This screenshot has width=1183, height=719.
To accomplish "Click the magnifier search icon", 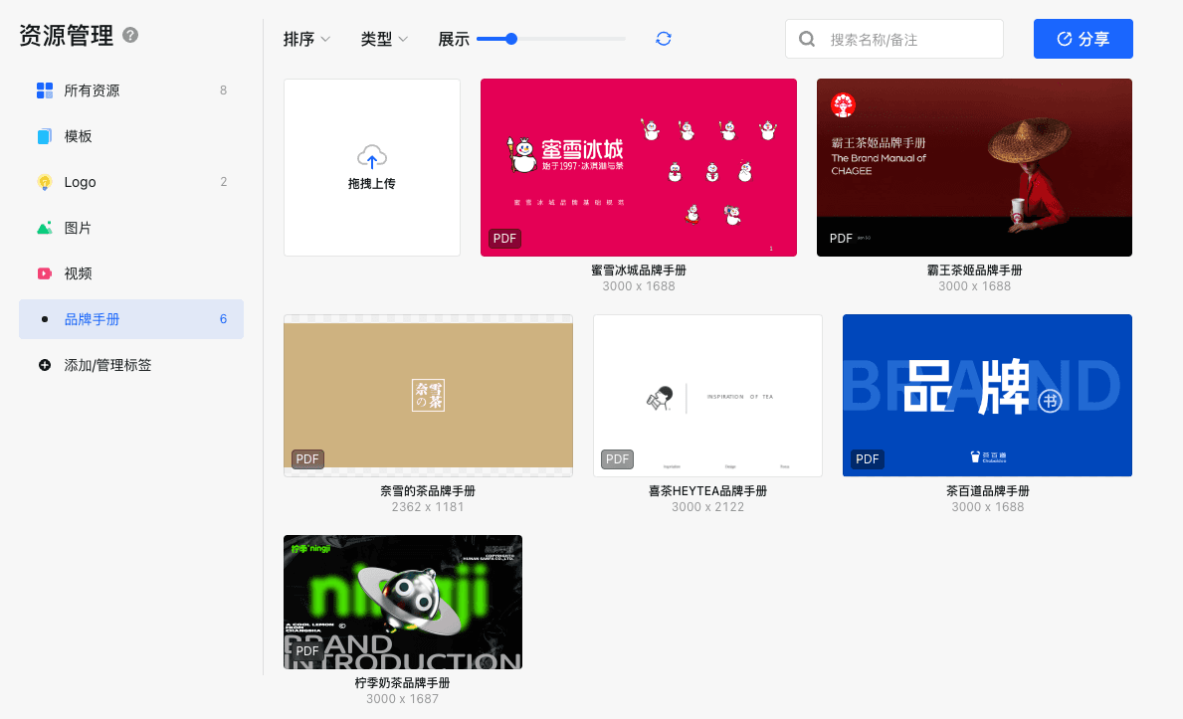I will [807, 39].
